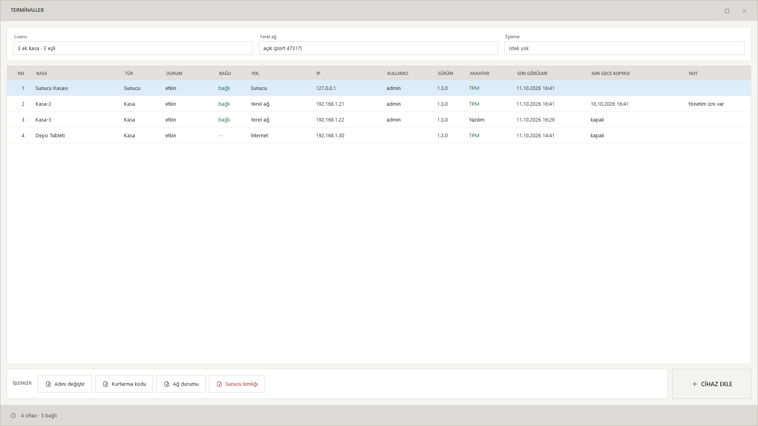The width and height of the screenshot is (758, 426).
Task: Sort by SON GÖRÜLME column header
Action: click(x=532, y=73)
